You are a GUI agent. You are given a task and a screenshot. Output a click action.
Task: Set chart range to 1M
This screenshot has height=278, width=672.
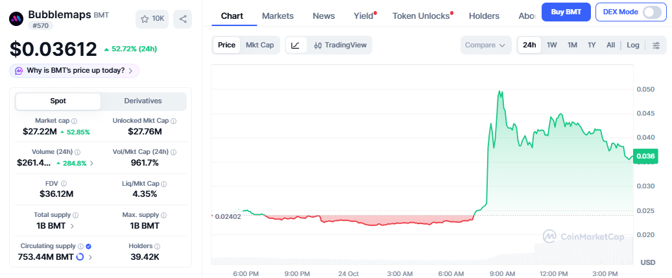click(x=572, y=45)
